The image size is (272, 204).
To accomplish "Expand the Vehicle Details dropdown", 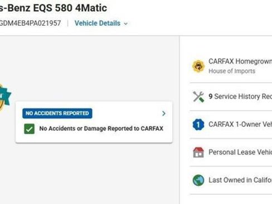I will tap(101, 23).
